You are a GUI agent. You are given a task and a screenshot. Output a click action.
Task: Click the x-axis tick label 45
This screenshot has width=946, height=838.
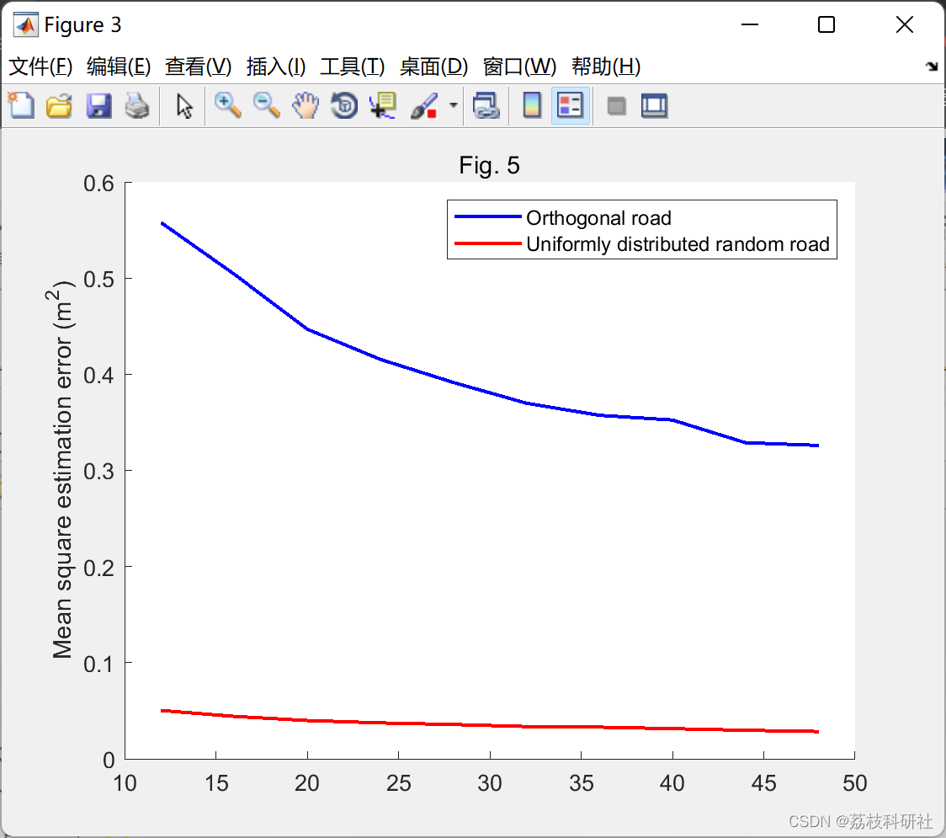(x=763, y=783)
